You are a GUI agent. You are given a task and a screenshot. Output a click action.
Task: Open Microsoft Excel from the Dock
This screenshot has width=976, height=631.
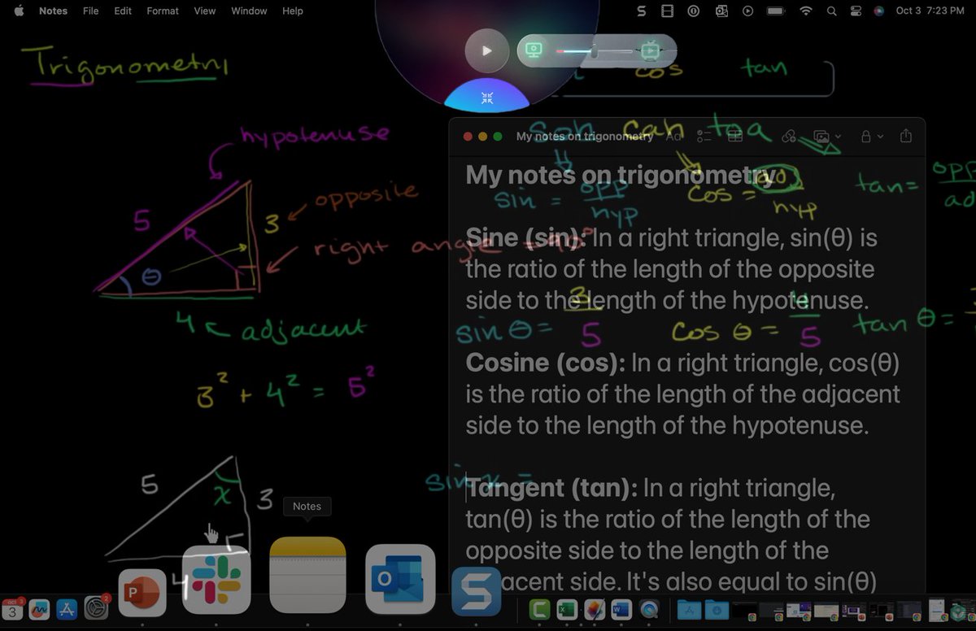[567, 609]
